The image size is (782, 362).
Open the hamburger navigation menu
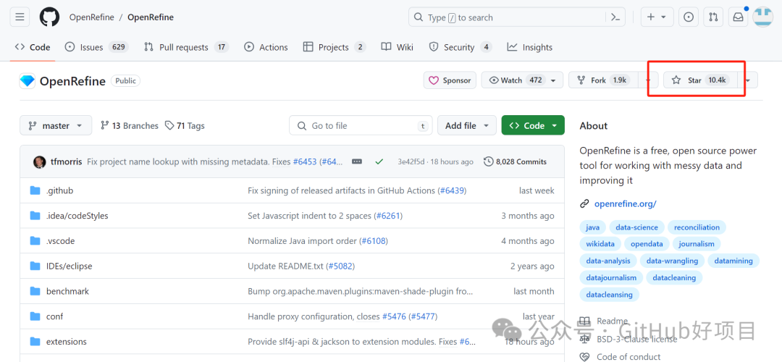(20, 17)
